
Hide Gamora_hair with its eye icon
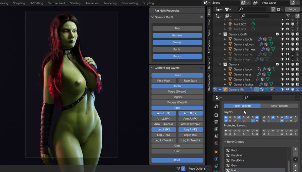click(x=288, y=79)
